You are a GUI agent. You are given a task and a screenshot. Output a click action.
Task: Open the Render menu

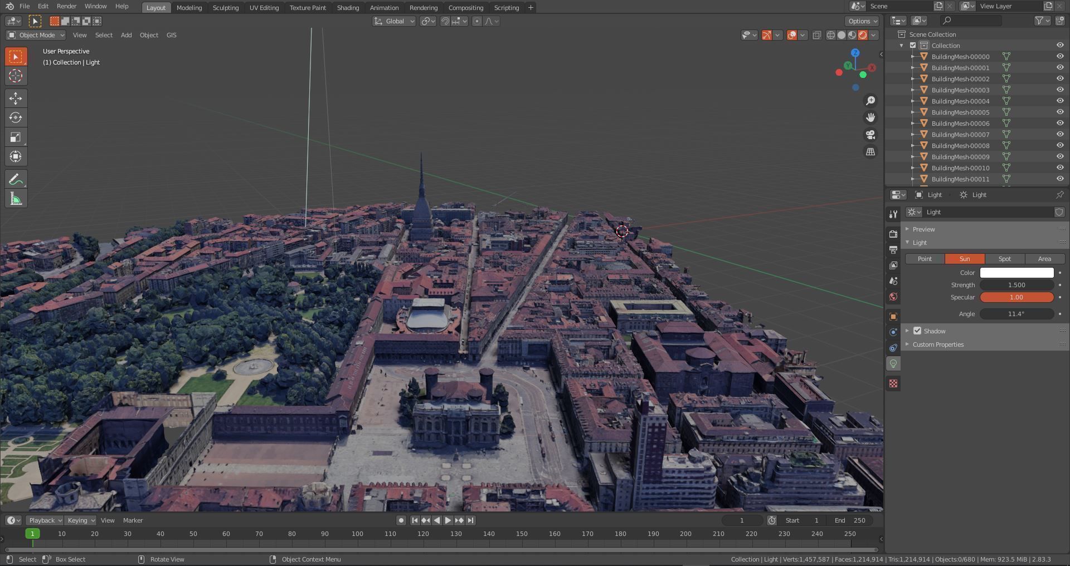(x=66, y=6)
